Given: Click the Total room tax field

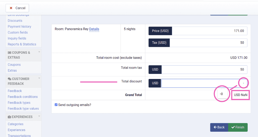Looking at the screenshot, I should tap(204, 69).
